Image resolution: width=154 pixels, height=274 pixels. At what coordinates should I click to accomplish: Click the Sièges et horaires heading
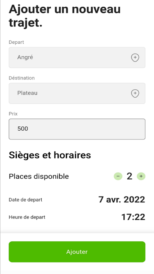(50, 155)
